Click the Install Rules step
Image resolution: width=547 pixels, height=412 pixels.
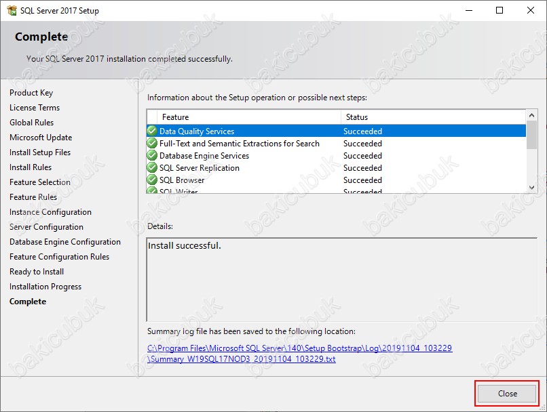point(31,167)
